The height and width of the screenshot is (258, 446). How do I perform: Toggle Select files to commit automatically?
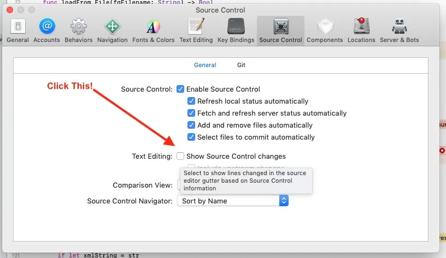191,137
